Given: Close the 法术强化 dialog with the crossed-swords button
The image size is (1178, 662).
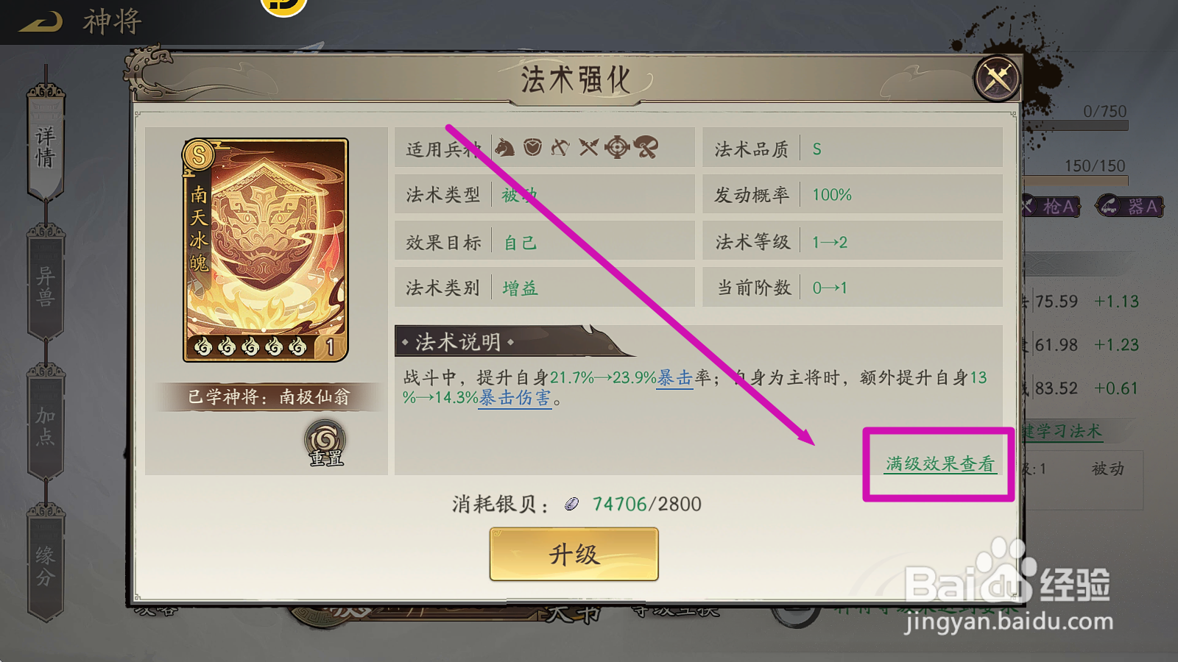Looking at the screenshot, I should [x=997, y=77].
